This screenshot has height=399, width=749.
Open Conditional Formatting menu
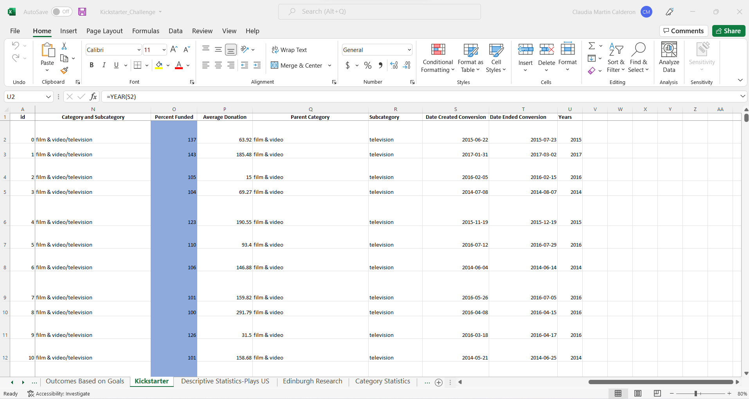(x=438, y=57)
